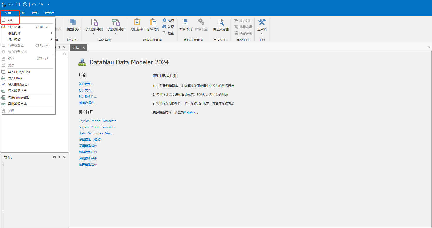Viewport: 432px width, 228px height.
Task: Click the 工具箱 wrench and hammer icon
Action: 262,22
